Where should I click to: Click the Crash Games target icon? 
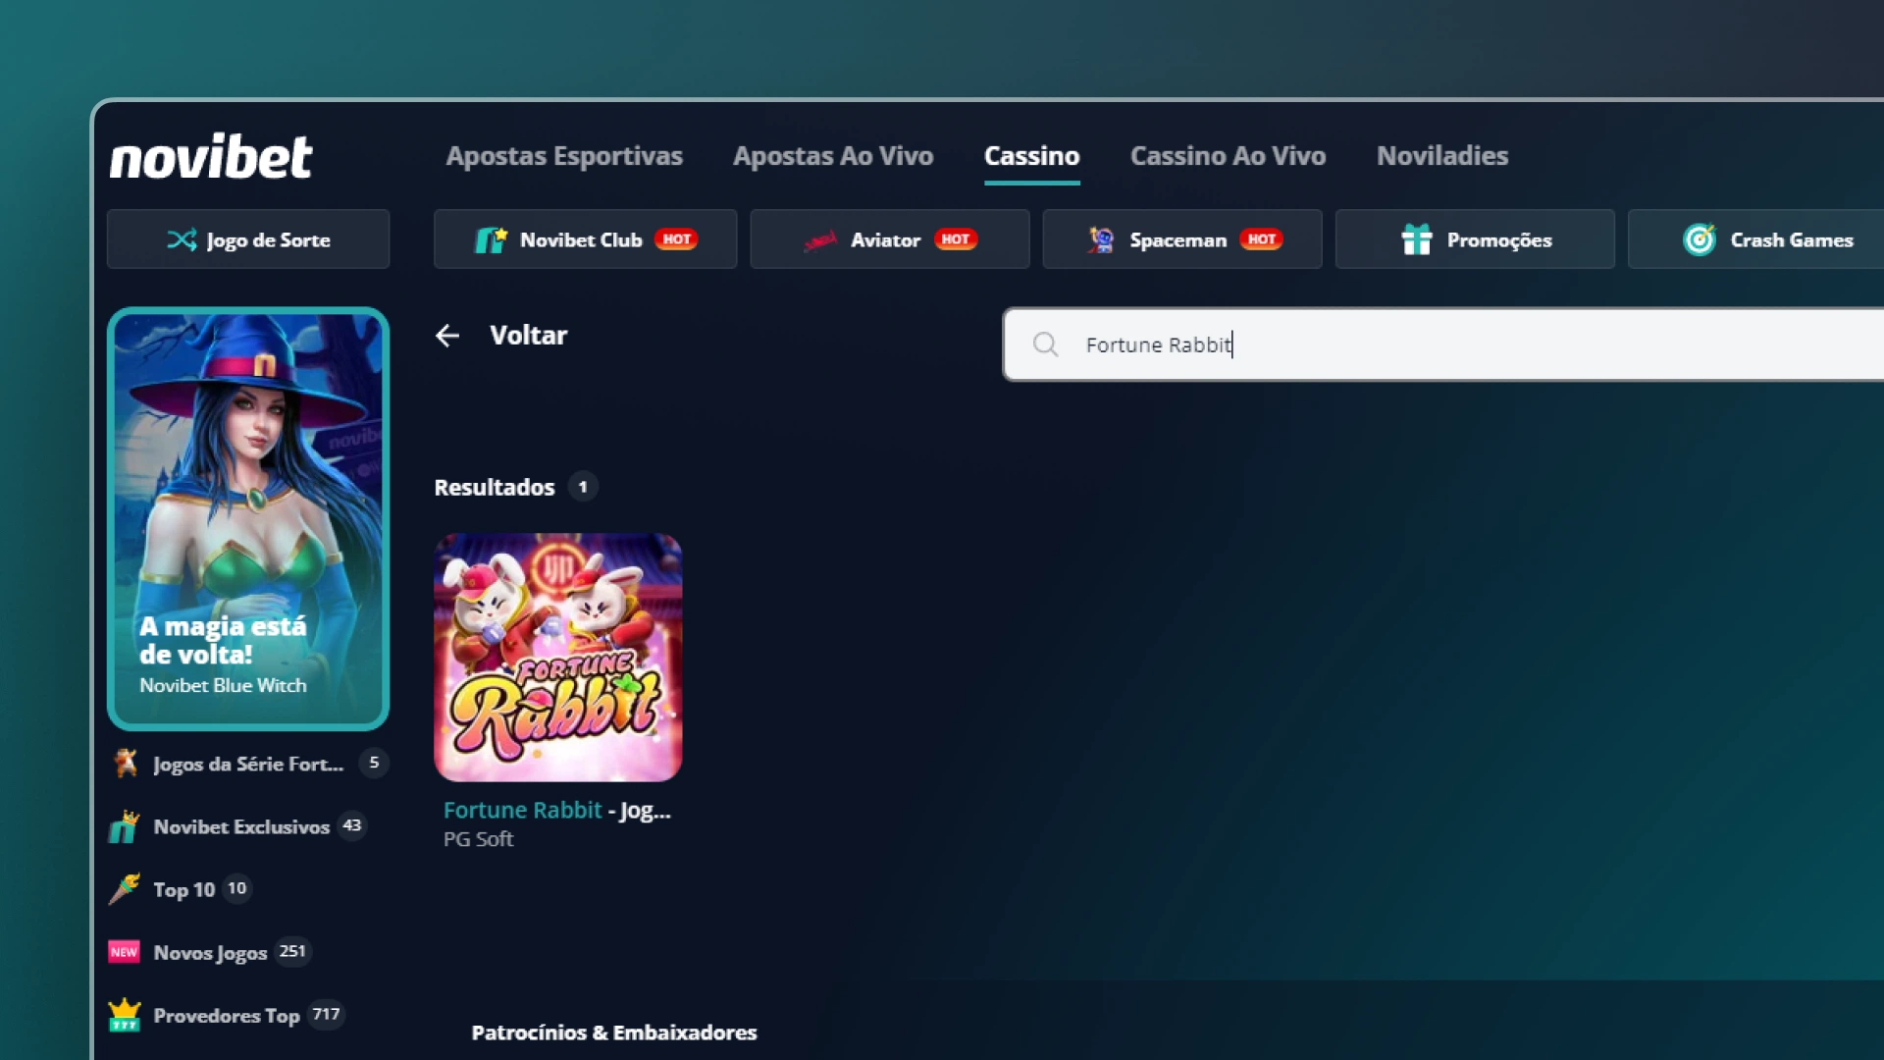point(1700,239)
